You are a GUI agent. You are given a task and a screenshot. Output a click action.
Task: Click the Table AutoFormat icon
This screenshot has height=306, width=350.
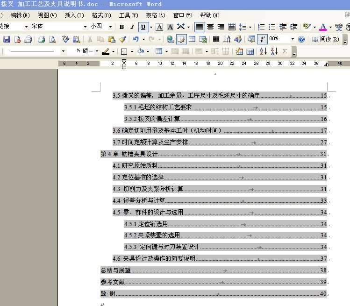239,51
